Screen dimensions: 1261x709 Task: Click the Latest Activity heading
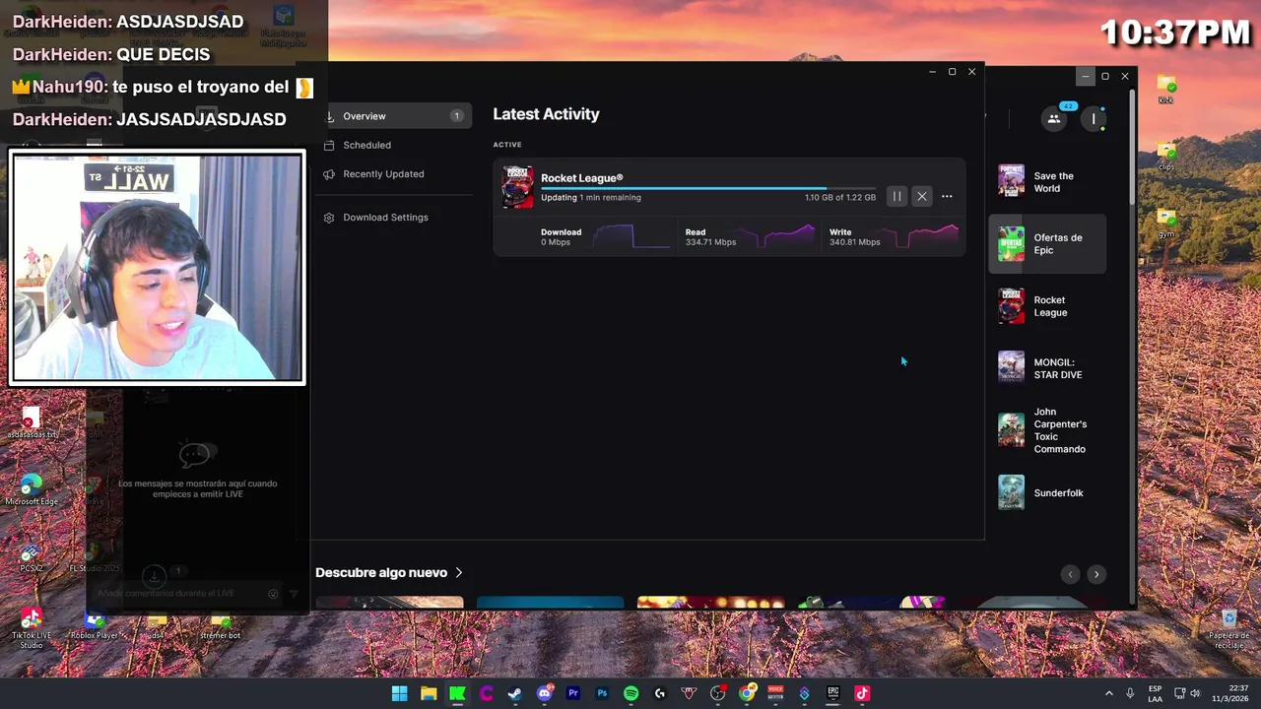tap(546, 114)
